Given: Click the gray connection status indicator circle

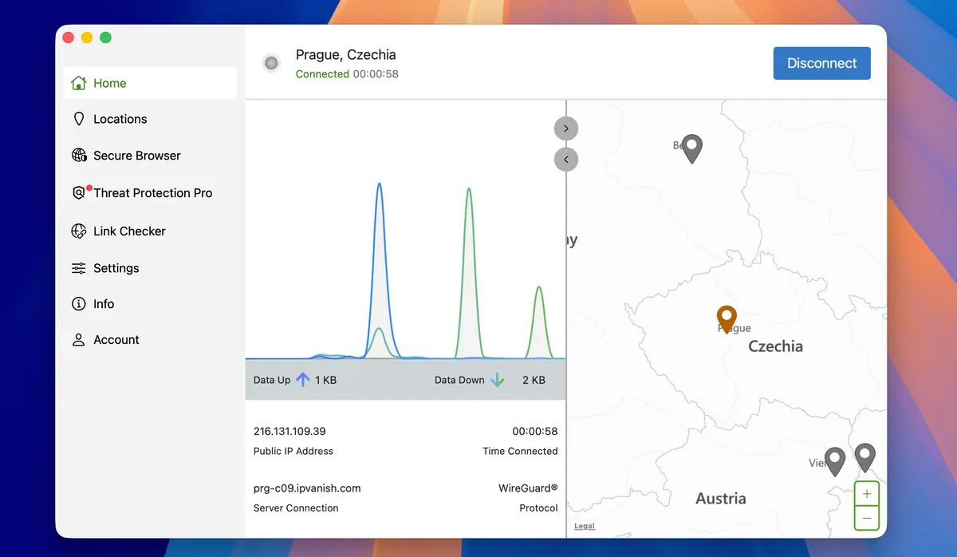Looking at the screenshot, I should tap(271, 63).
